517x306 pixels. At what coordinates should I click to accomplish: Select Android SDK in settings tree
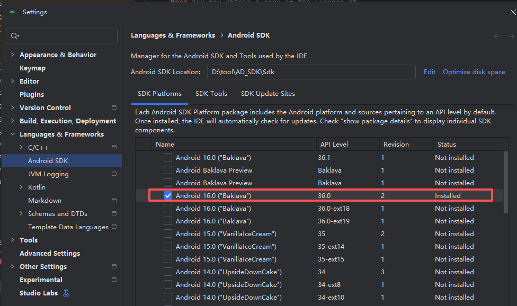[x=61, y=161]
